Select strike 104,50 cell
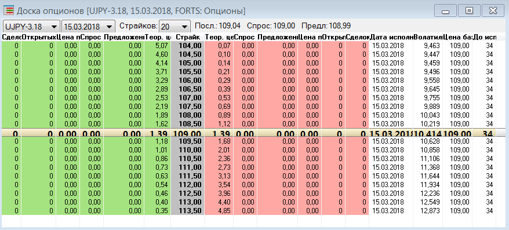The height and width of the screenshot is (230, 509). pyautogui.click(x=187, y=54)
